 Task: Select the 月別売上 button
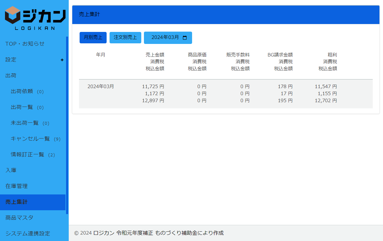93,37
